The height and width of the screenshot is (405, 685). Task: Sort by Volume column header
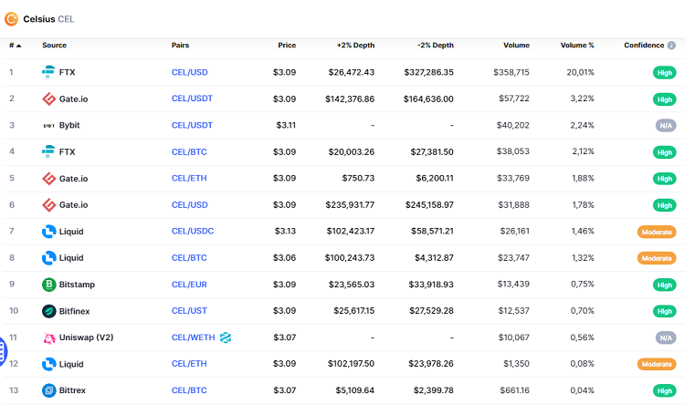pos(516,45)
